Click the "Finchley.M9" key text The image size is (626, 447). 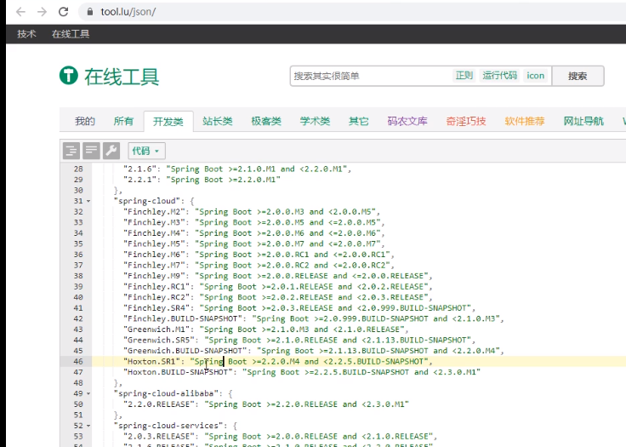[x=154, y=276]
